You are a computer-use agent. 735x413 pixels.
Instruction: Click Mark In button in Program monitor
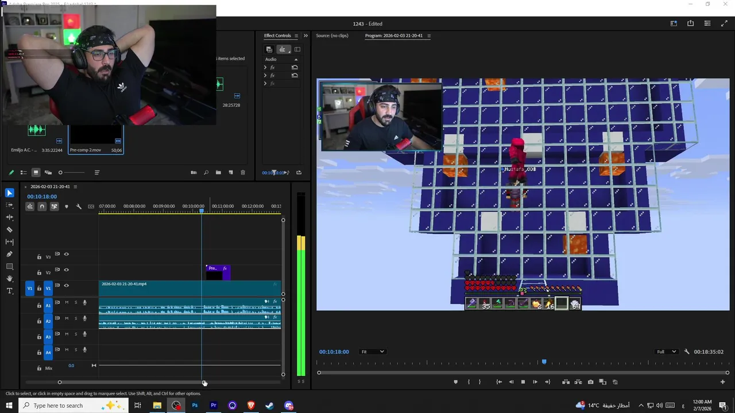(x=469, y=382)
